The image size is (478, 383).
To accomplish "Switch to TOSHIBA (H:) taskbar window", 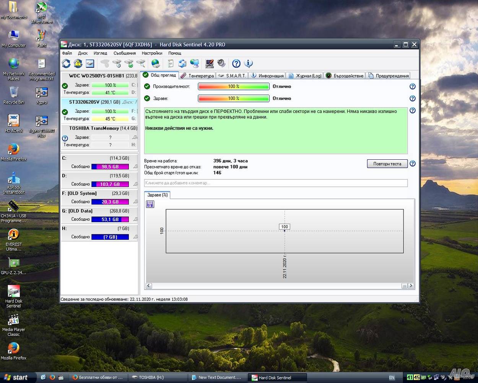I will pyautogui.click(x=158, y=377).
